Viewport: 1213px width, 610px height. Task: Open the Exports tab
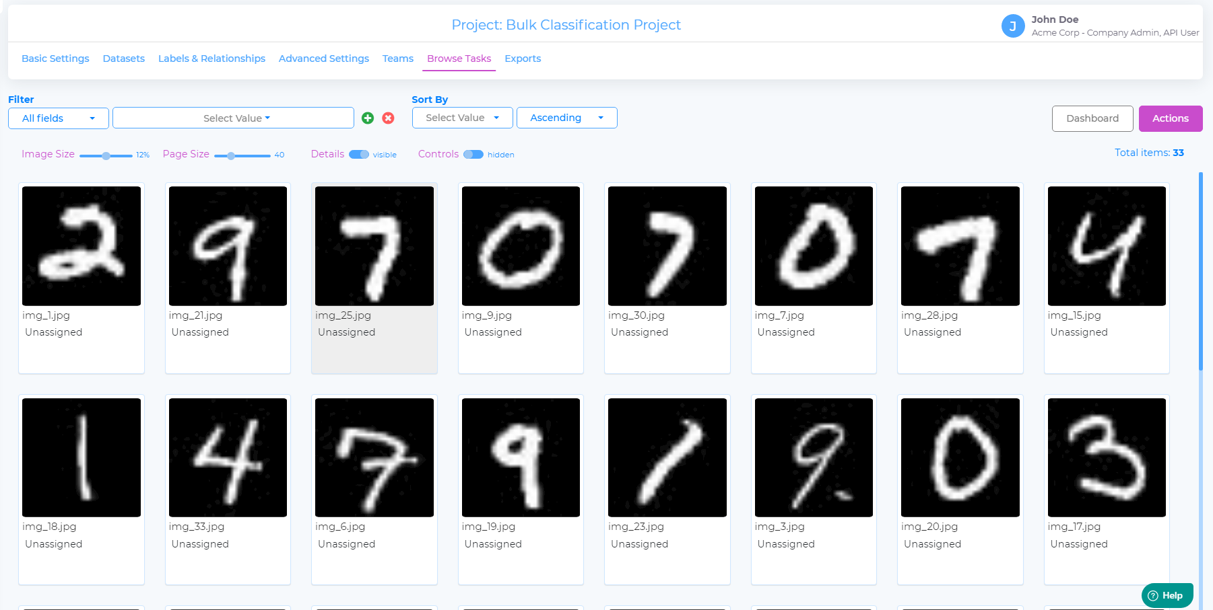point(523,59)
